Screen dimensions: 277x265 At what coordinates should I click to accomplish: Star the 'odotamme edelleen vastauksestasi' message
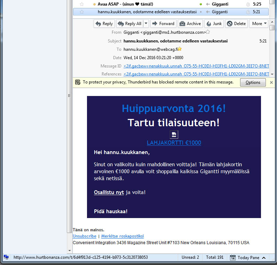pos(82,12)
